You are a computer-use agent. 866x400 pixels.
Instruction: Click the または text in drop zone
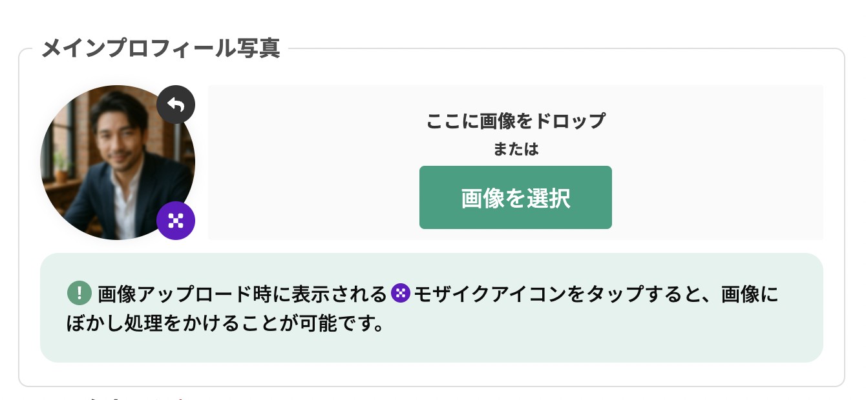(516, 149)
